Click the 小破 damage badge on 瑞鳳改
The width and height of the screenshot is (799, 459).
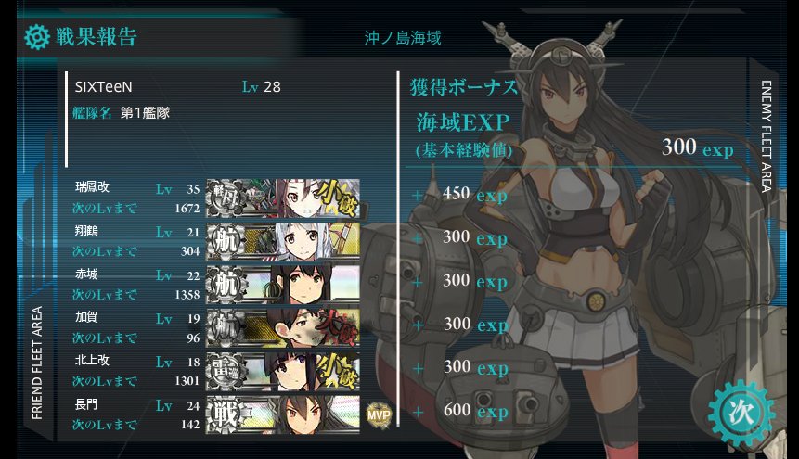tap(337, 198)
